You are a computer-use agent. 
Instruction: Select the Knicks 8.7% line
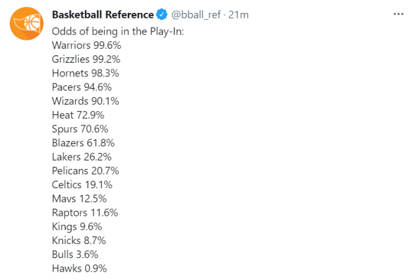tap(79, 241)
